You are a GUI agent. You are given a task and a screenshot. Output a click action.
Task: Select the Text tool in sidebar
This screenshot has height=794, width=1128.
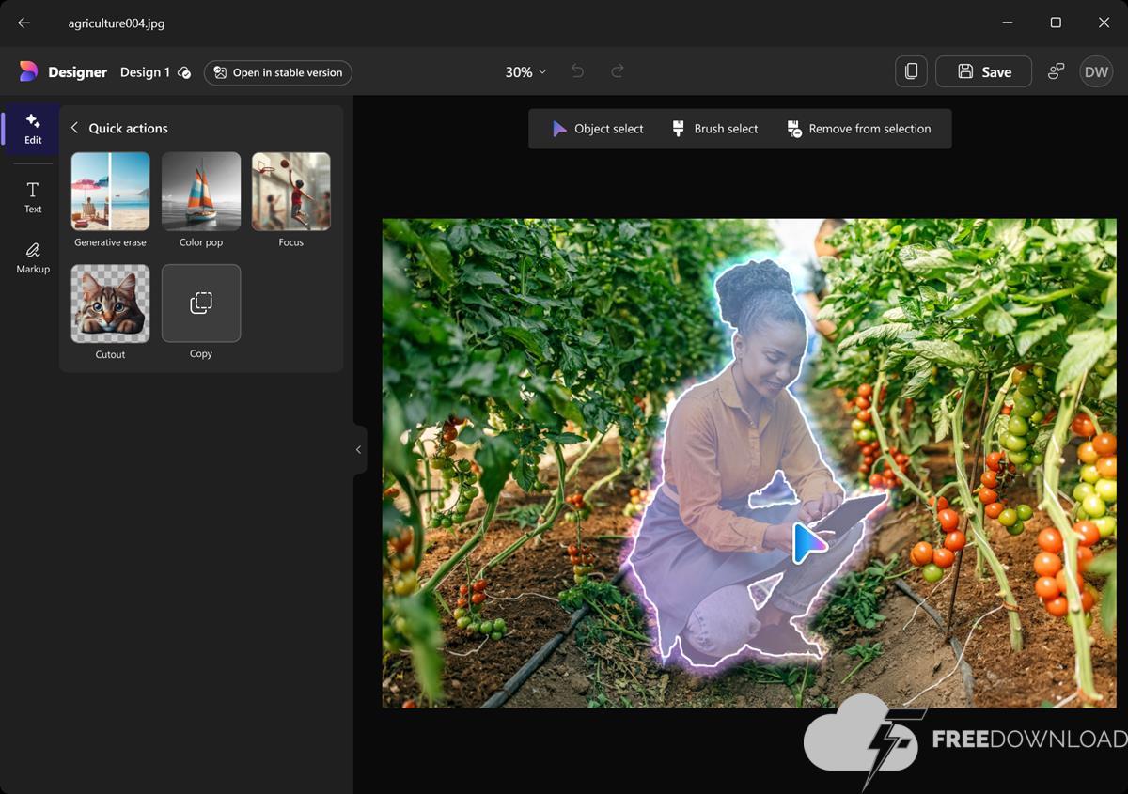pyautogui.click(x=33, y=197)
